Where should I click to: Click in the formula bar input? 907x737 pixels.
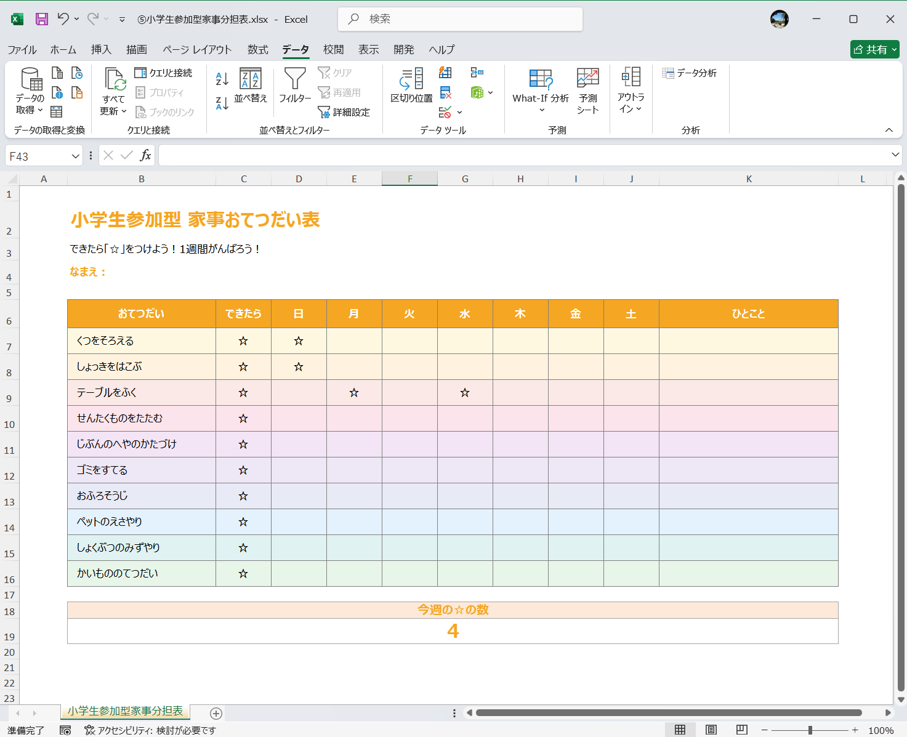(x=523, y=155)
